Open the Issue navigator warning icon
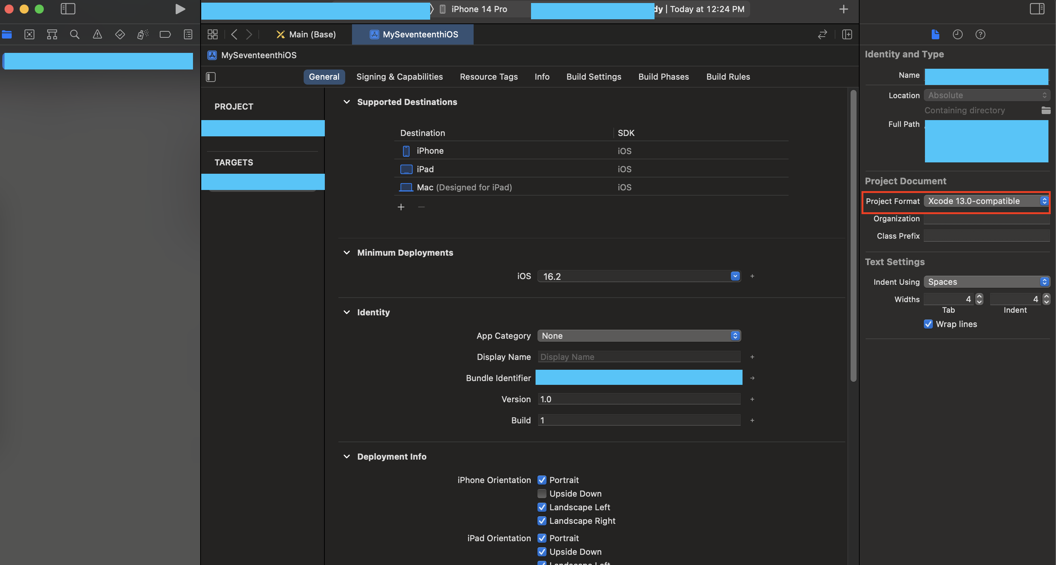 [97, 34]
